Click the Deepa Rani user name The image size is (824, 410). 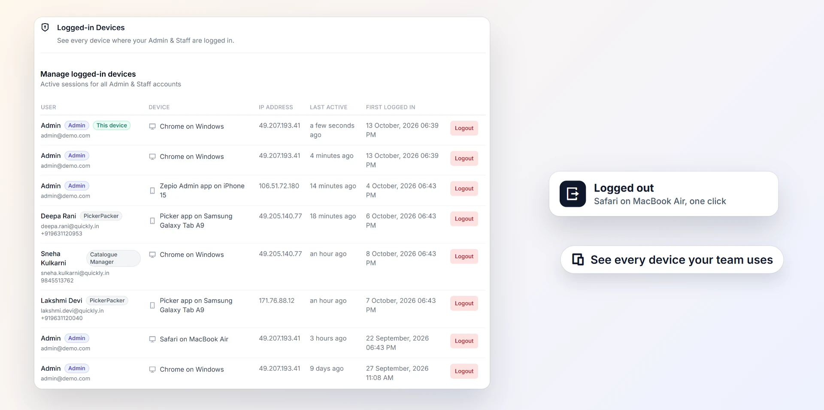click(58, 216)
